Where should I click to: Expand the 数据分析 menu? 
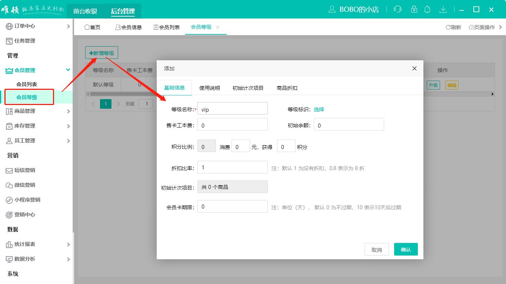68,259
